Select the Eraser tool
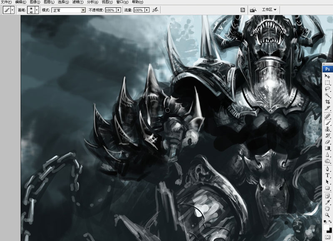Image resolution: width=333 pixels, height=241 pixels. (x=327, y=142)
